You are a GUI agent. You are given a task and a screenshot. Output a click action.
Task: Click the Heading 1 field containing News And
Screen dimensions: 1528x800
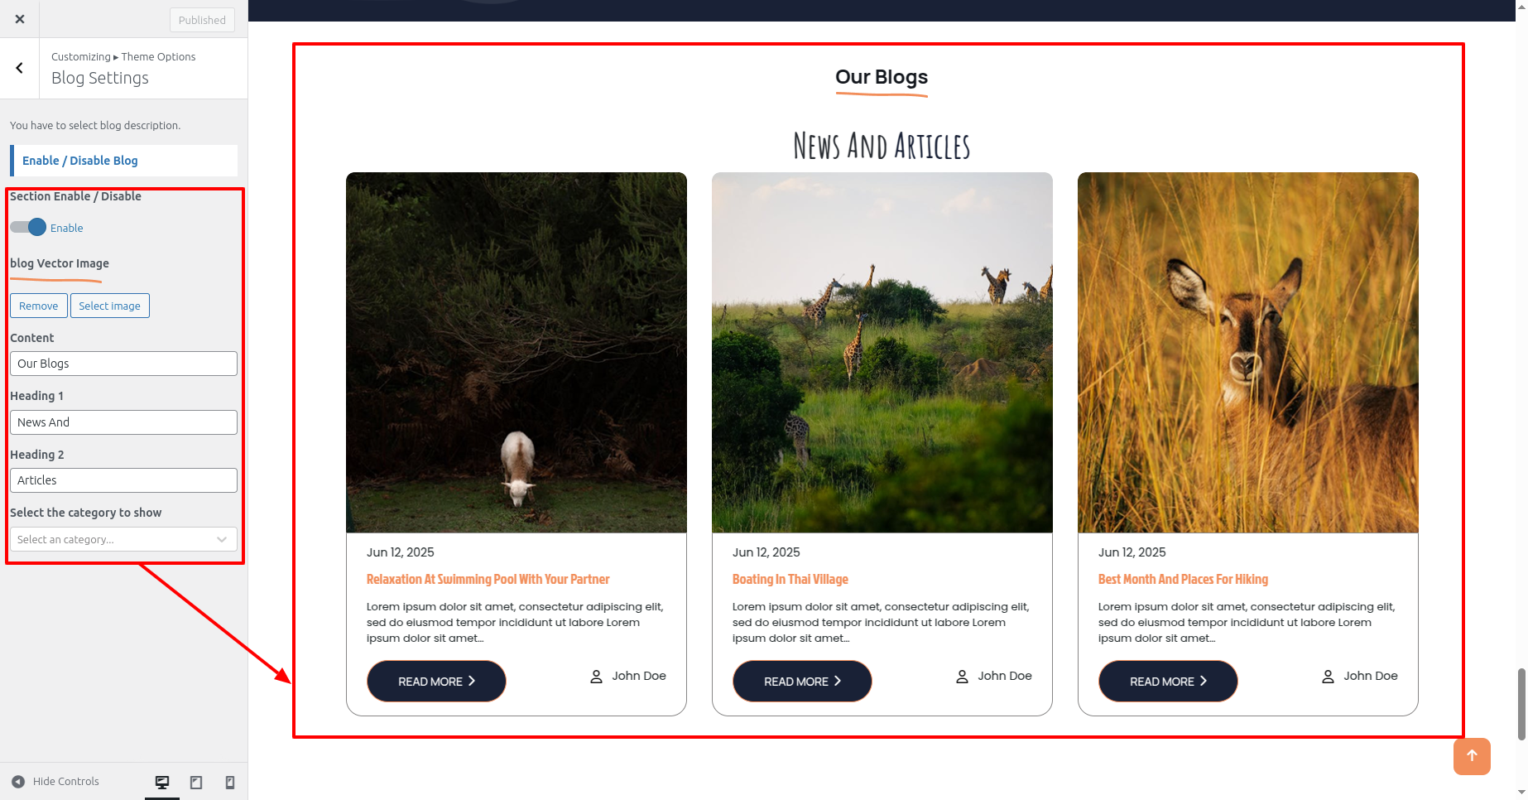[x=123, y=422]
